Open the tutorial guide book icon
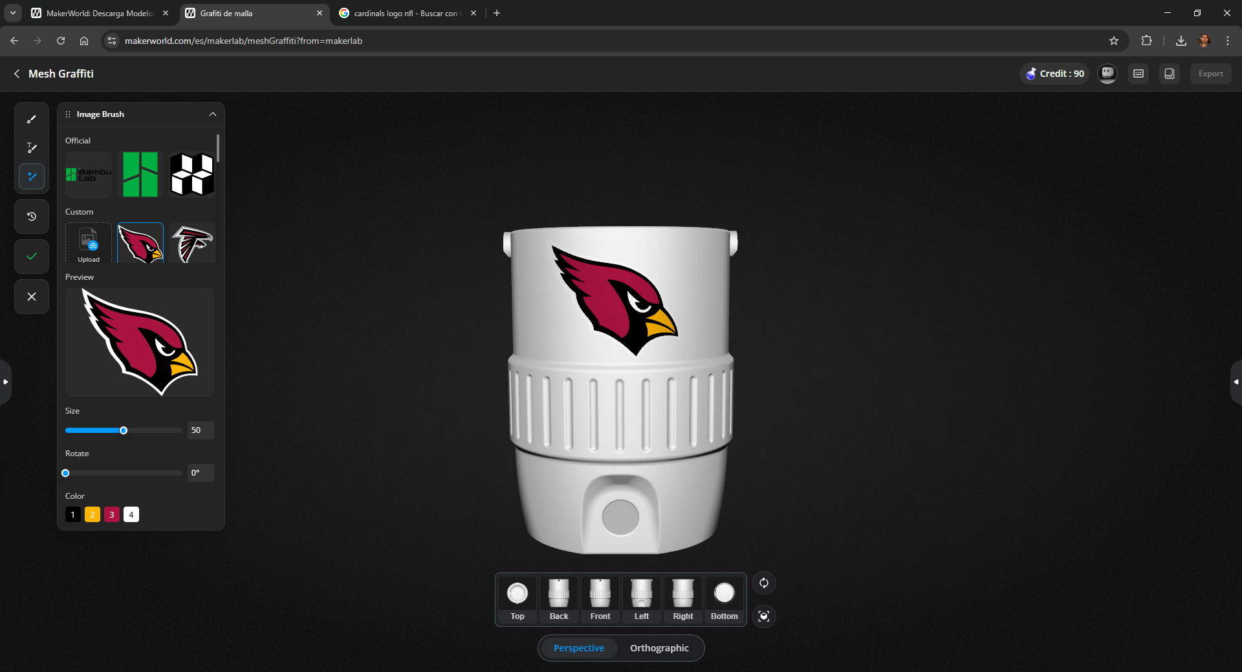The image size is (1242, 672). point(1170,74)
